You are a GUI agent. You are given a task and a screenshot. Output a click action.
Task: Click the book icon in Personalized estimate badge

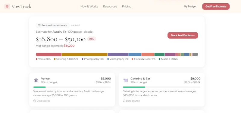point(39,25)
